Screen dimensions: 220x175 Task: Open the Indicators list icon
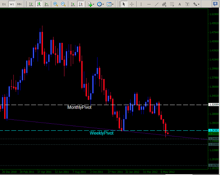pyautogui.click(x=90, y=4)
